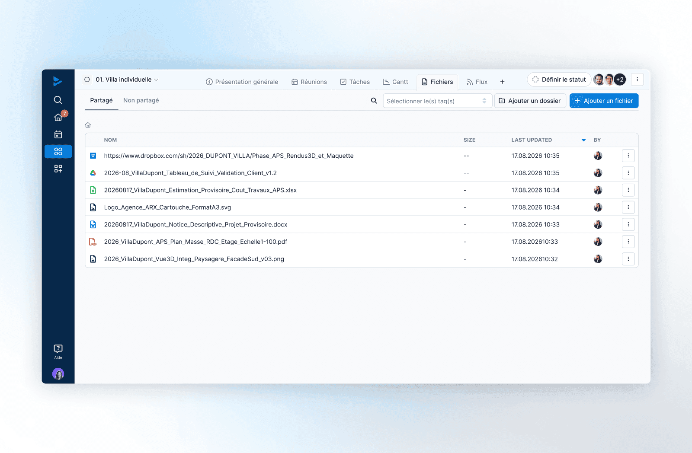Click uploader avatar on Dropbox Maquette row
Image resolution: width=692 pixels, height=453 pixels.
(598, 156)
